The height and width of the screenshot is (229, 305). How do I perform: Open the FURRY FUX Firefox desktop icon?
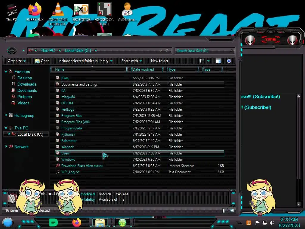click(x=35, y=12)
